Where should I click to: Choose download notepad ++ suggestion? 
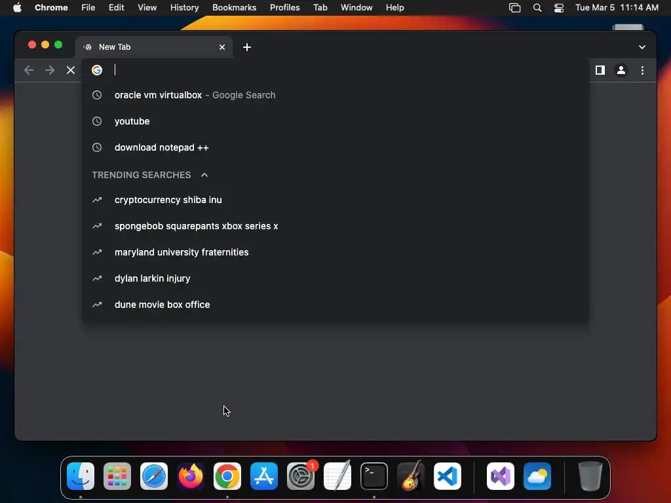coord(335,147)
